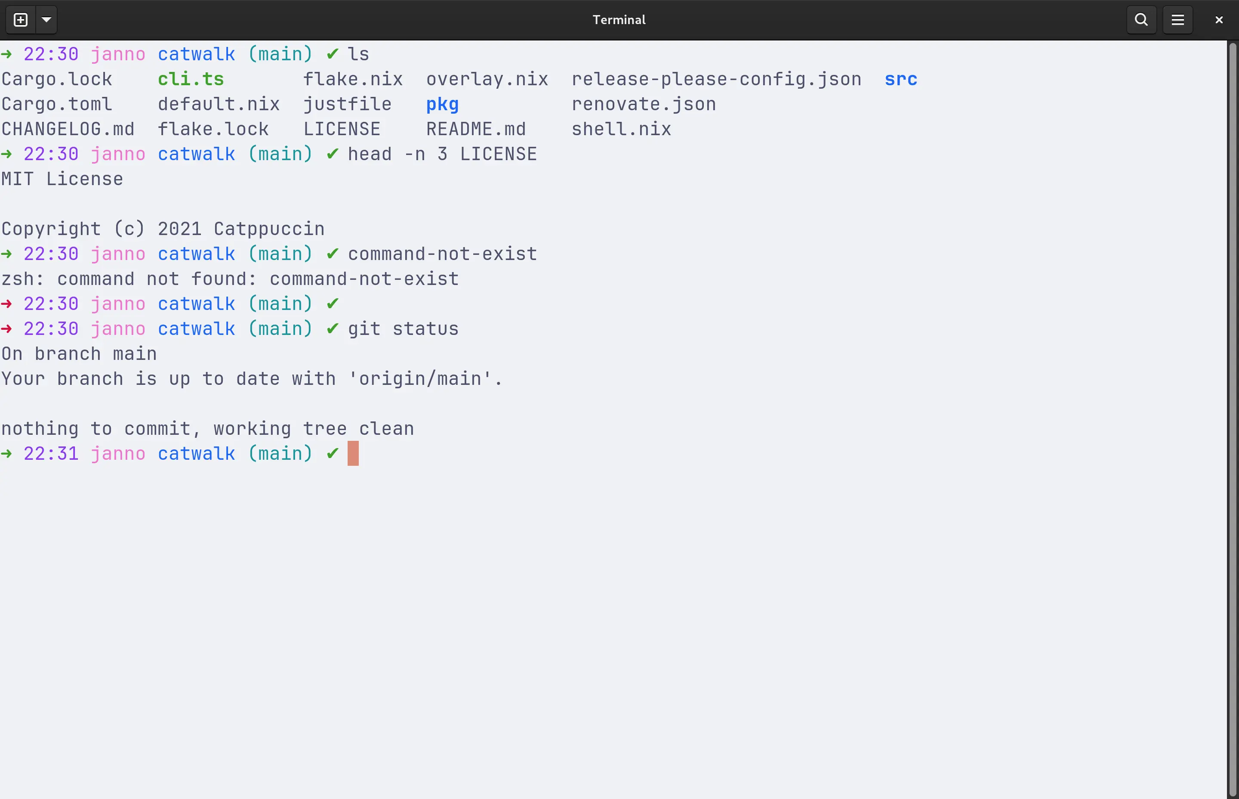Click the README.md file name
The height and width of the screenshot is (799, 1239).
point(476,129)
